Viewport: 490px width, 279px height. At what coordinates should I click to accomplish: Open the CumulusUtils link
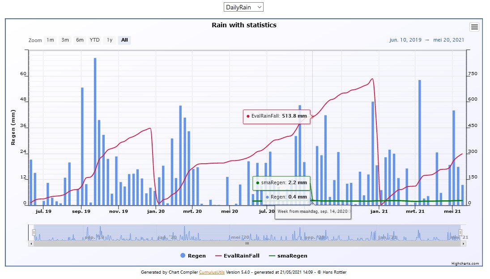(212, 272)
